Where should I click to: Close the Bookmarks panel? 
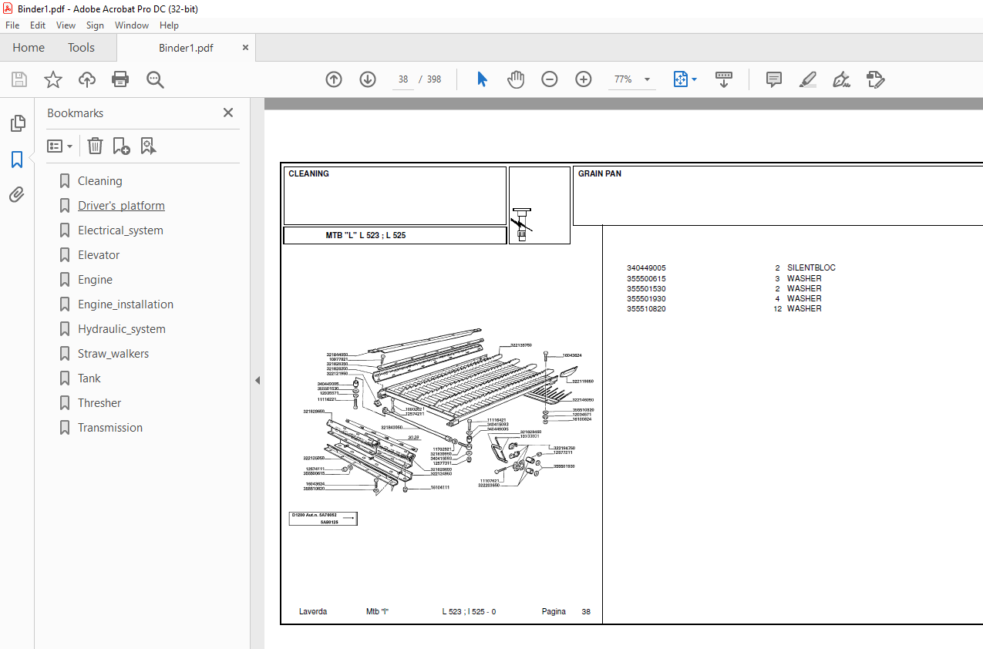(228, 113)
